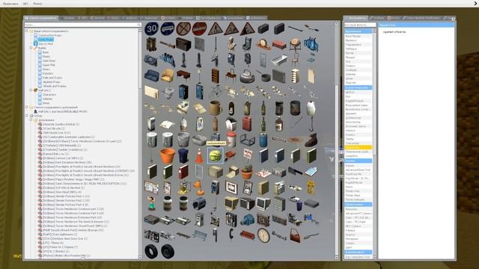Spawn the orange traffic cone prop

[x=199, y=155]
